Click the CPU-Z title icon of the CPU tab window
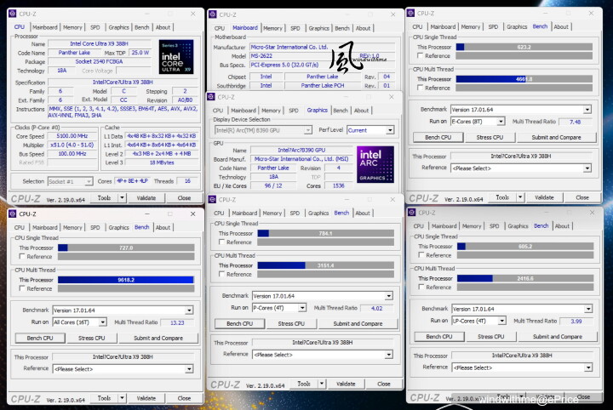 point(13,14)
